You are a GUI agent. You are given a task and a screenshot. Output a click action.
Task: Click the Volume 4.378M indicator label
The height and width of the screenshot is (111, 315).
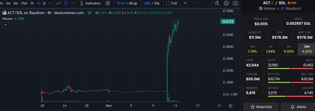point(13,19)
